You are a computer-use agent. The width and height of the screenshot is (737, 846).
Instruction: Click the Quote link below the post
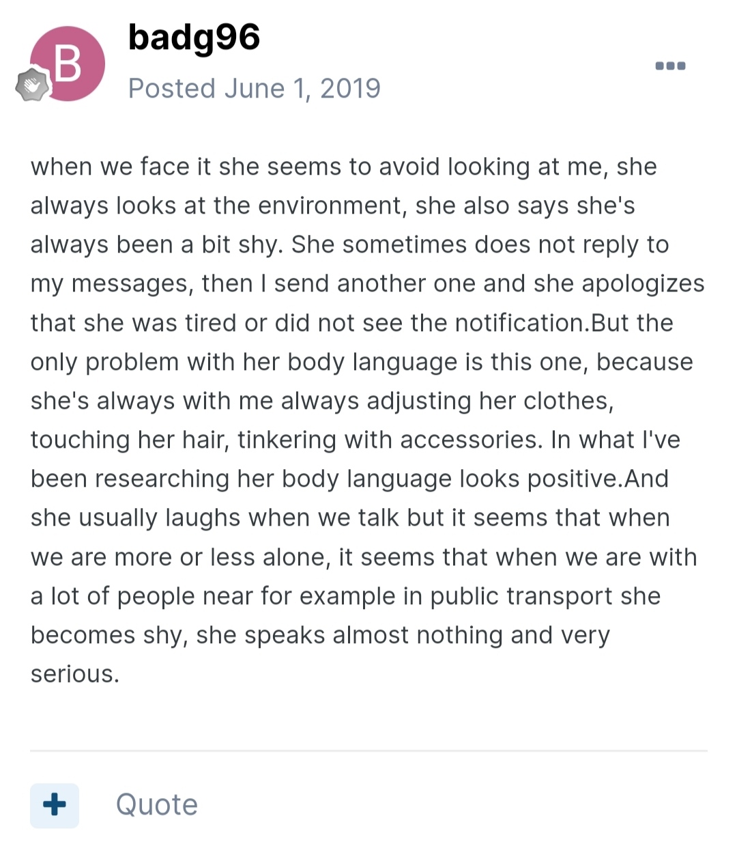(x=156, y=804)
